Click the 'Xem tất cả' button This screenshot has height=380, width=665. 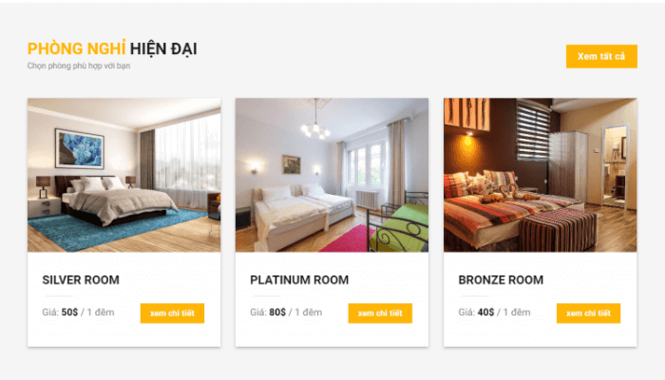tap(601, 56)
